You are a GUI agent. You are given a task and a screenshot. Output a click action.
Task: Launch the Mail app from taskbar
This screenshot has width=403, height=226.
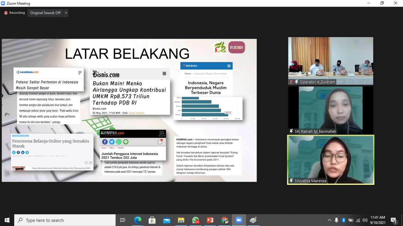167,220
